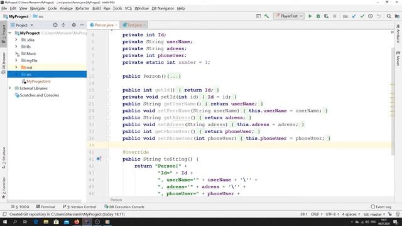This screenshot has height=226, width=402.
Task: Open Event Log in status bar
Action: (x=381, y=207)
